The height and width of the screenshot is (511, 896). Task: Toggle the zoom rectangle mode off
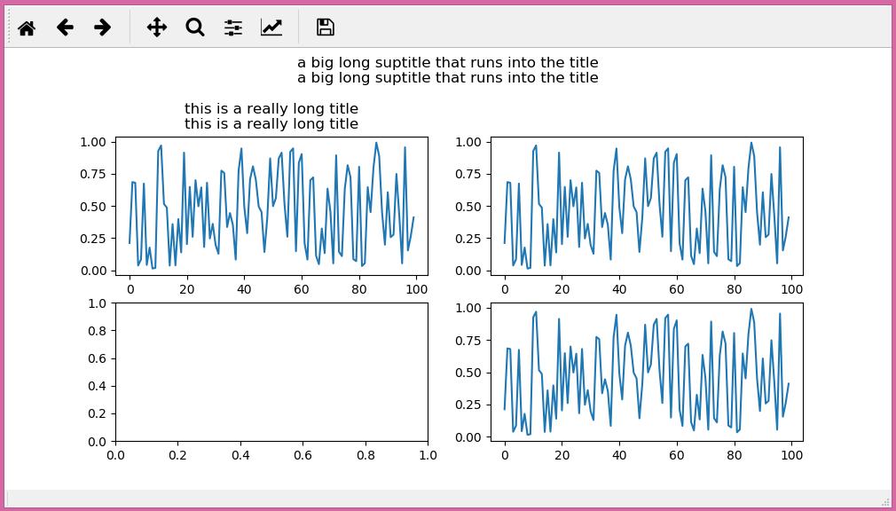click(x=194, y=28)
